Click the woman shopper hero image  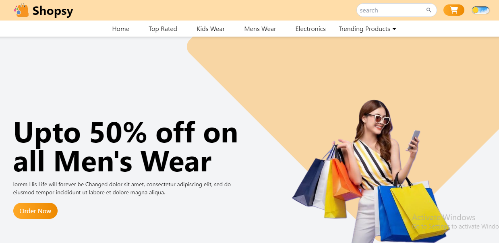pos(371,171)
